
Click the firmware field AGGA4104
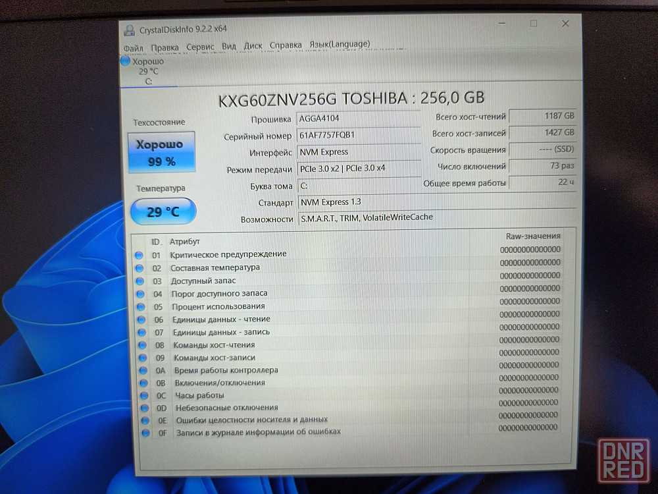[x=359, y=119]
